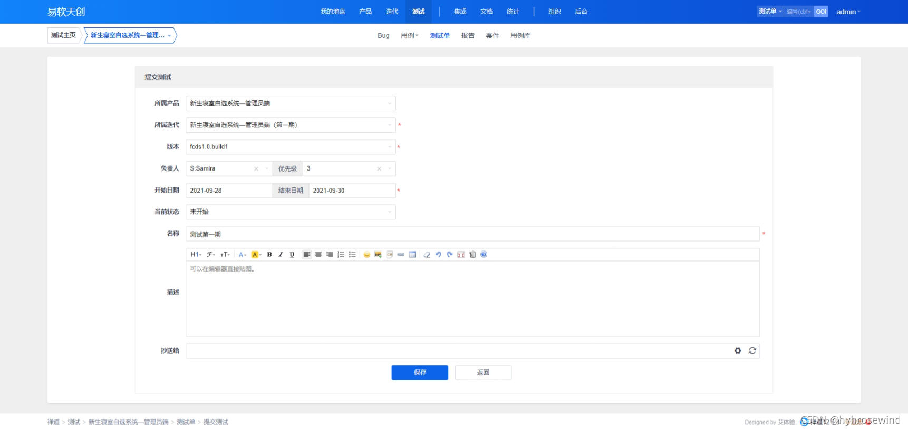The width and height of the screenshot is (908, 431).
Task: Toggle bold formatting
Action: [x=269, y=255]
